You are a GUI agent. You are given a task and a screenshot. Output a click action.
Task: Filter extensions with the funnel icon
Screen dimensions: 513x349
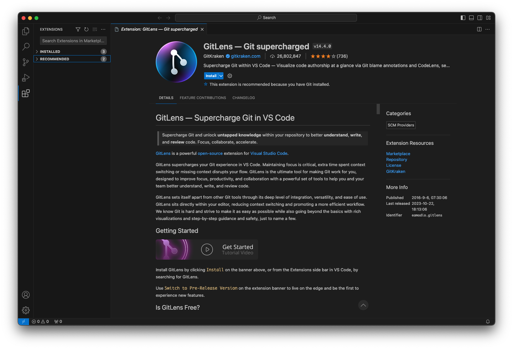[x=78, y=29]
